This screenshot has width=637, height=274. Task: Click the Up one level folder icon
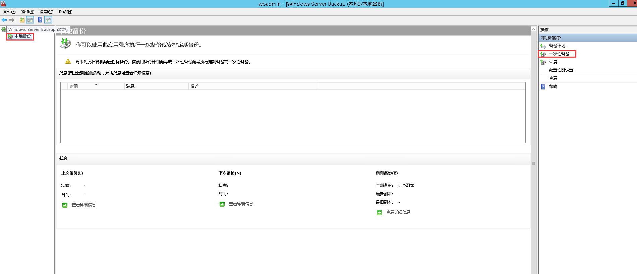pos(22,20)
